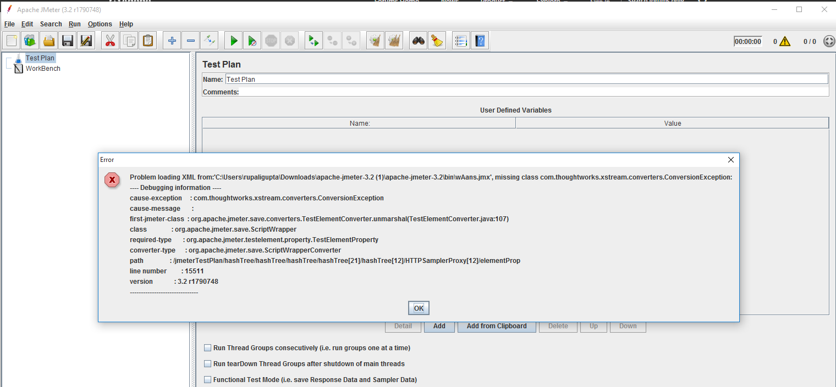The width and height of the screenshot is (836, 387).
Task: Click the Cut scissors icon
Action: pos(111,41)
